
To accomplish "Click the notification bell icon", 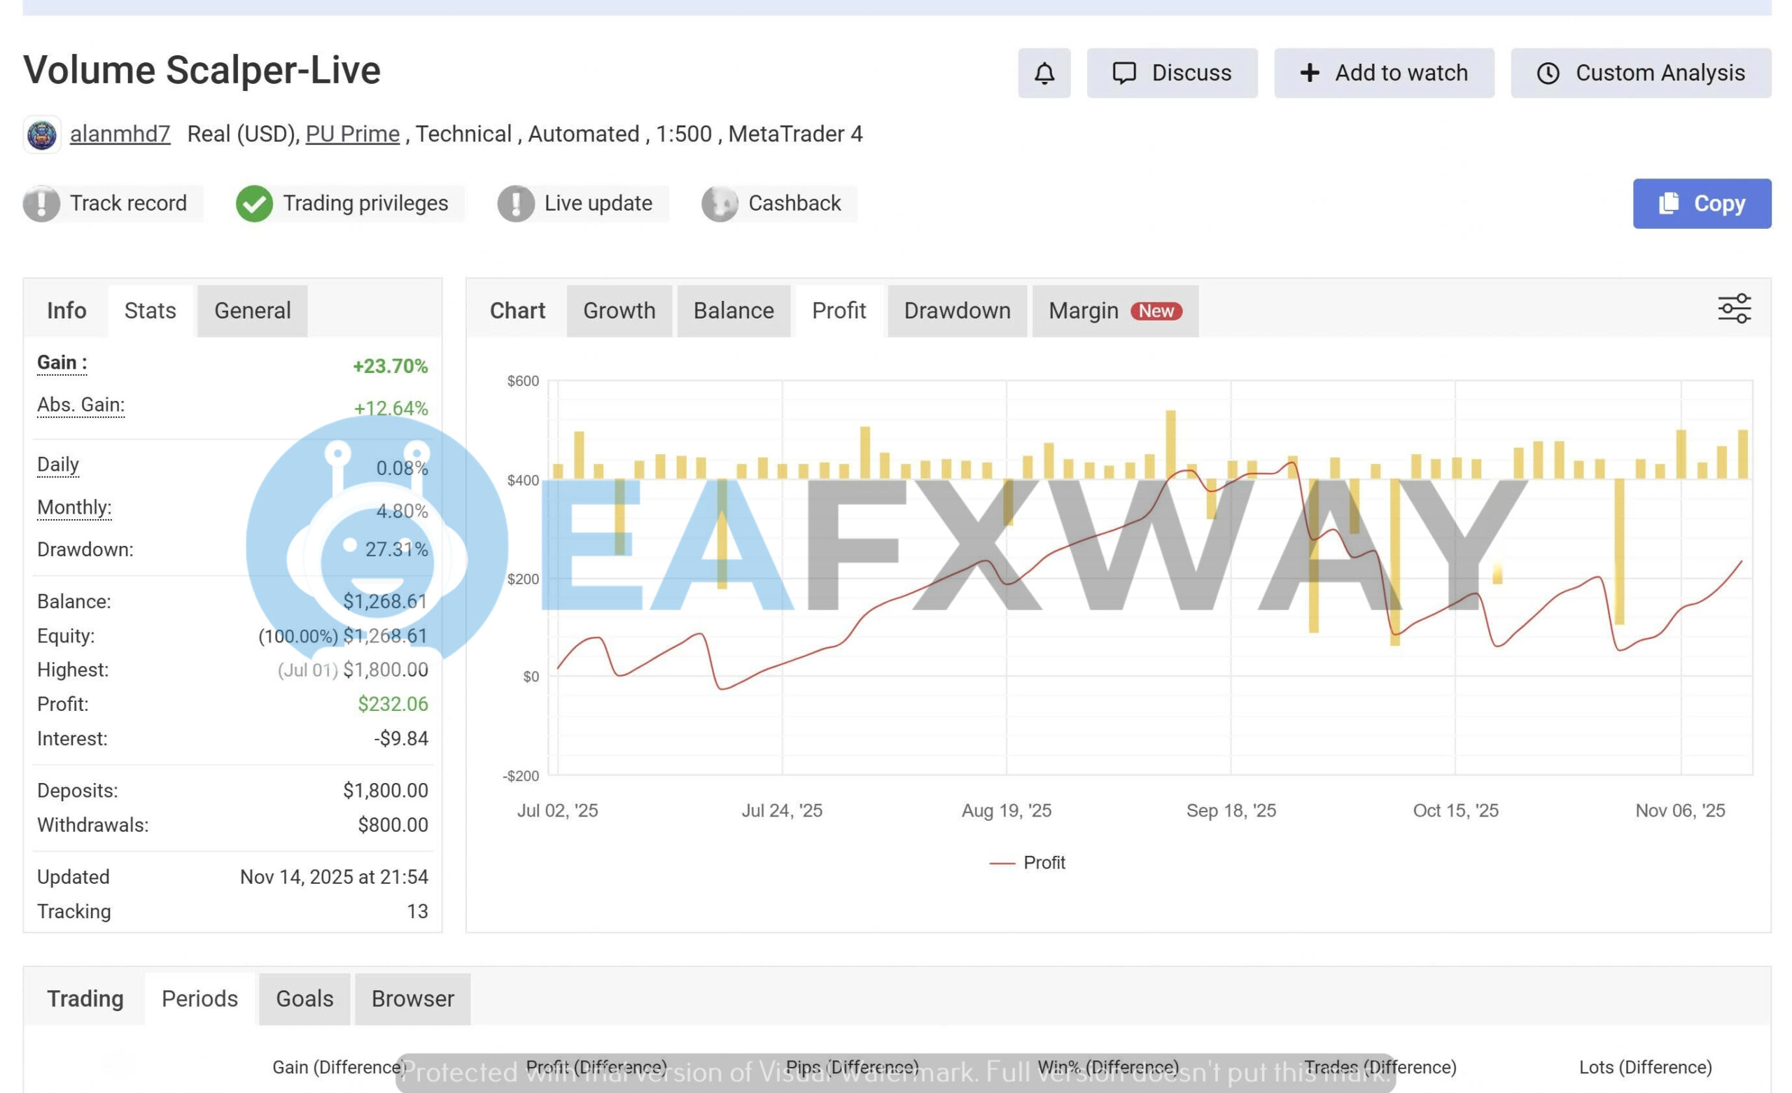I will 1044,73.
